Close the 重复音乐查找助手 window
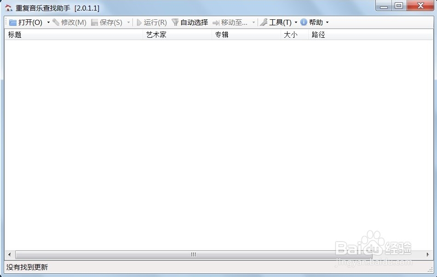437x277 pixels. tap(420, 6)
